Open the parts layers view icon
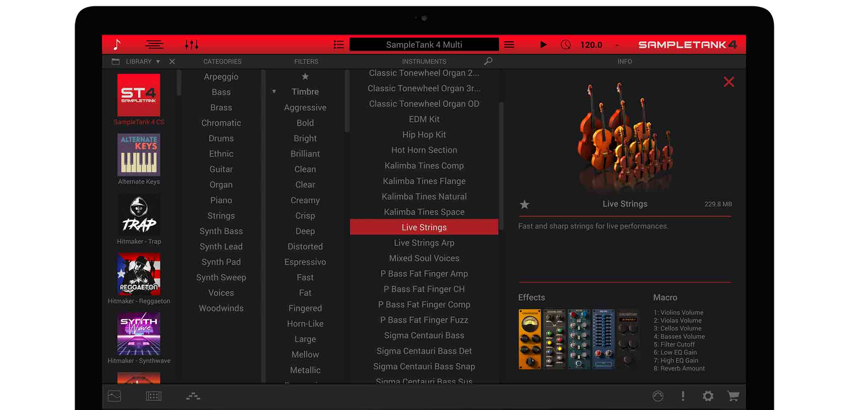The width and height of the screenshot is (843, 410). tap(154, 44)
